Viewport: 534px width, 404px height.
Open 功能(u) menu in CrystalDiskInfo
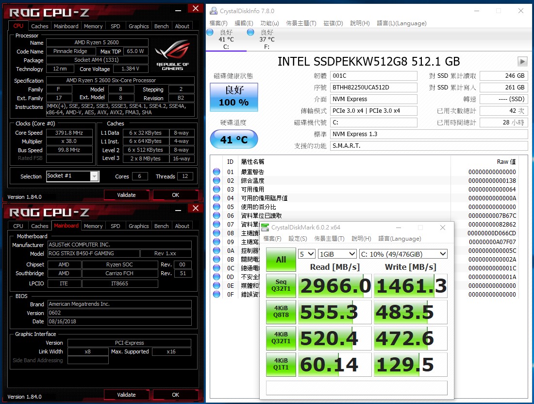270,23
